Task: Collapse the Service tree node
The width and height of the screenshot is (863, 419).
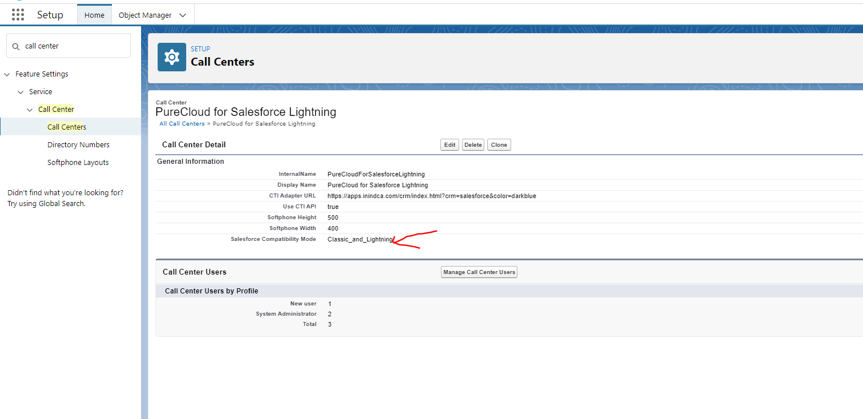Action: tap(21, 92)
